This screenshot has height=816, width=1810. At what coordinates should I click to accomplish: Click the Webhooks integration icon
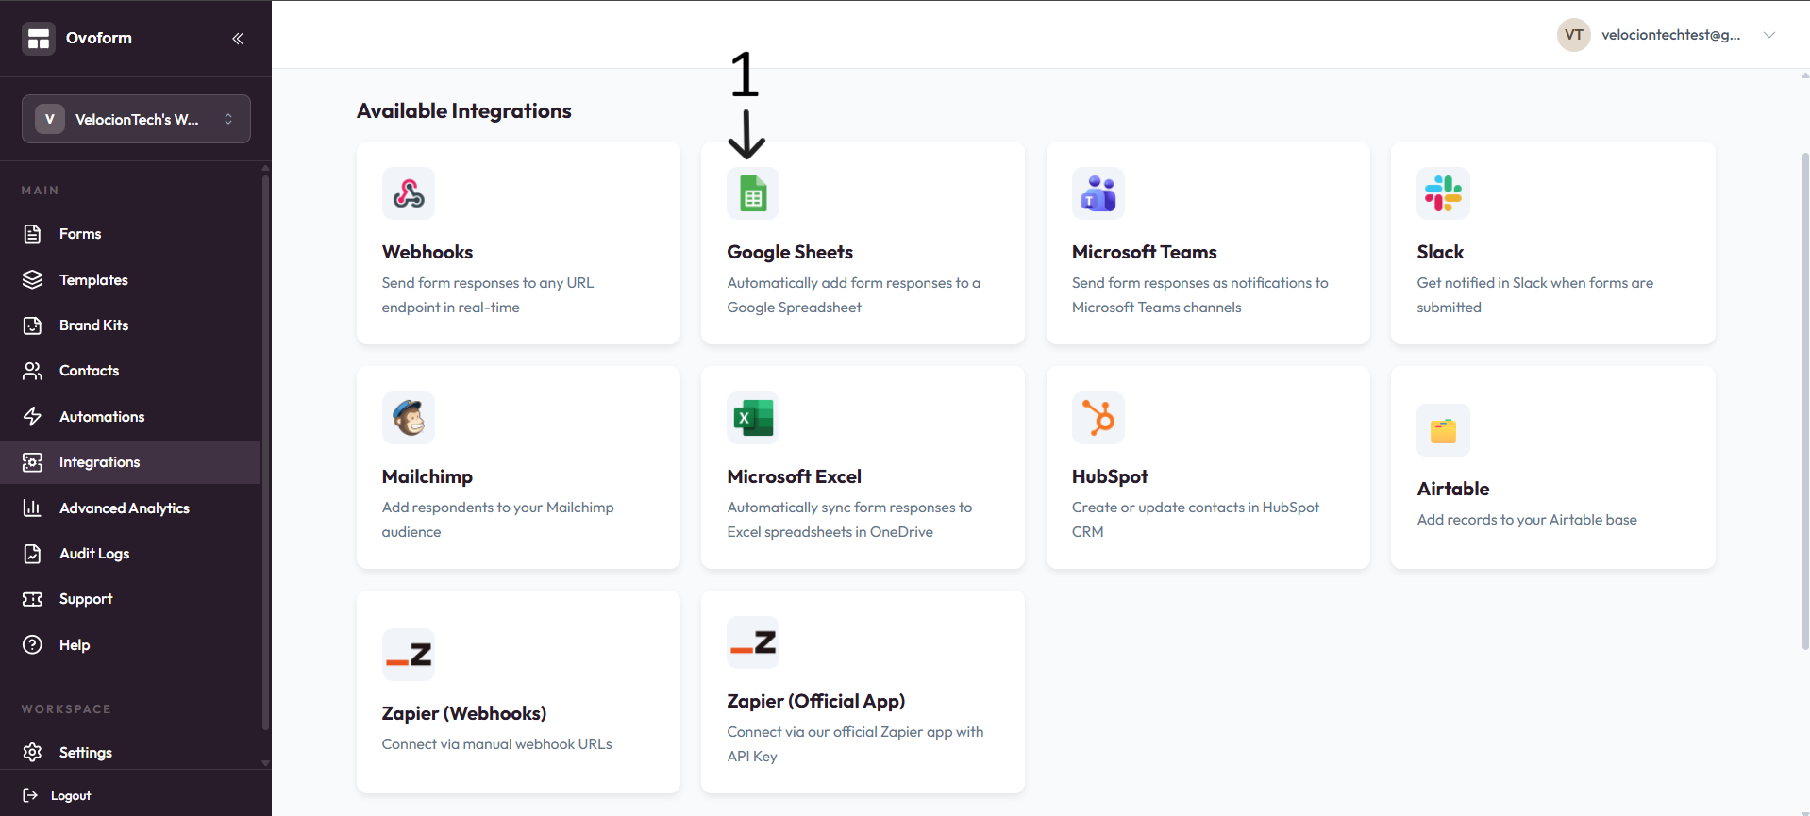(409, 193)
